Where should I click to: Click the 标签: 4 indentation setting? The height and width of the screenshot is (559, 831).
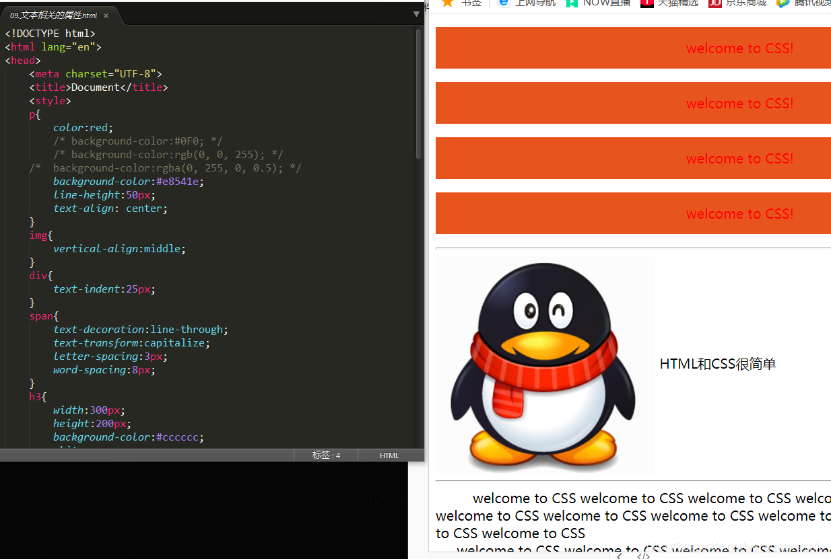click(326, 455)
